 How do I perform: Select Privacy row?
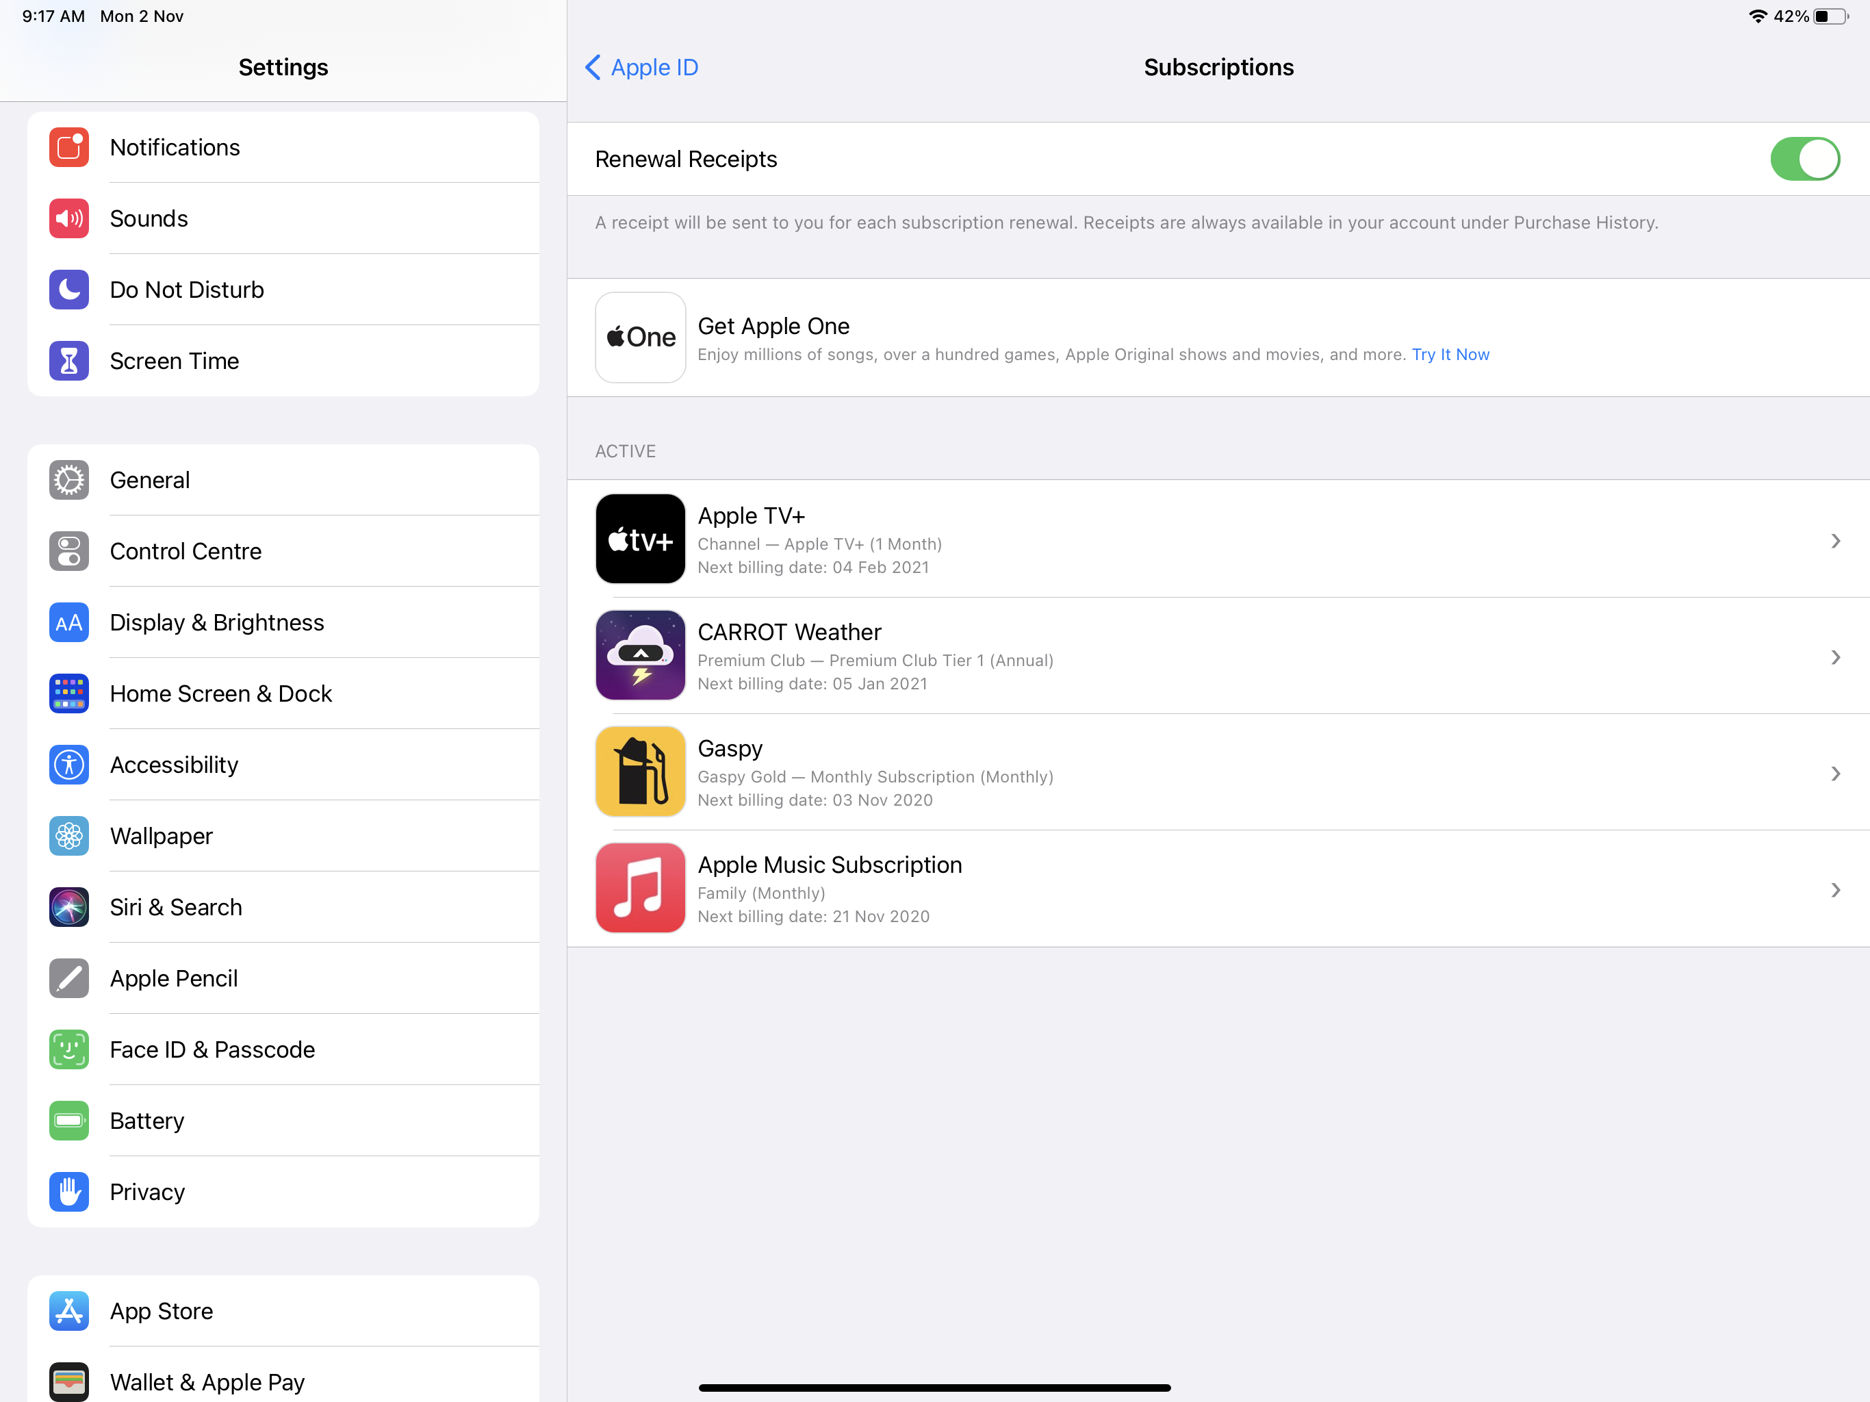tap(283, 1191)
